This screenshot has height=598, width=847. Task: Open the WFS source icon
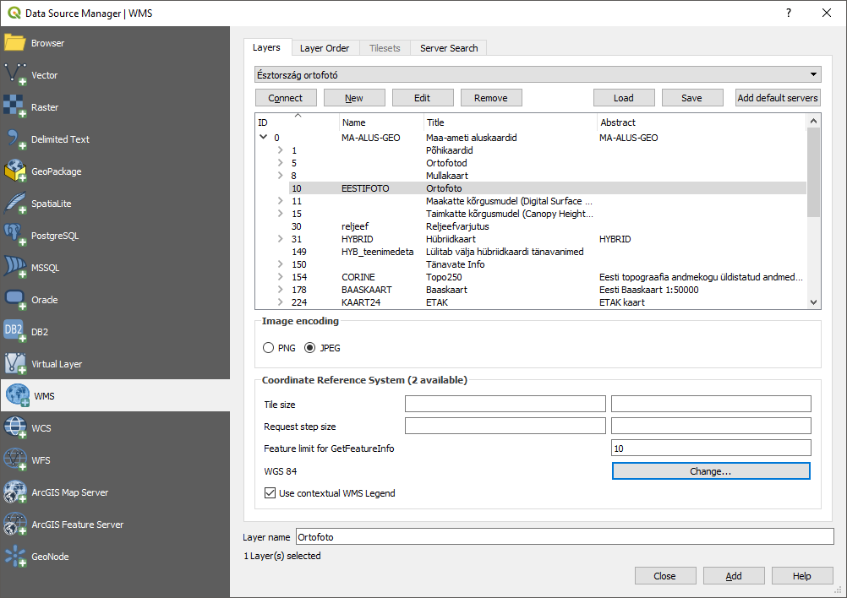[x=14, y=459]
